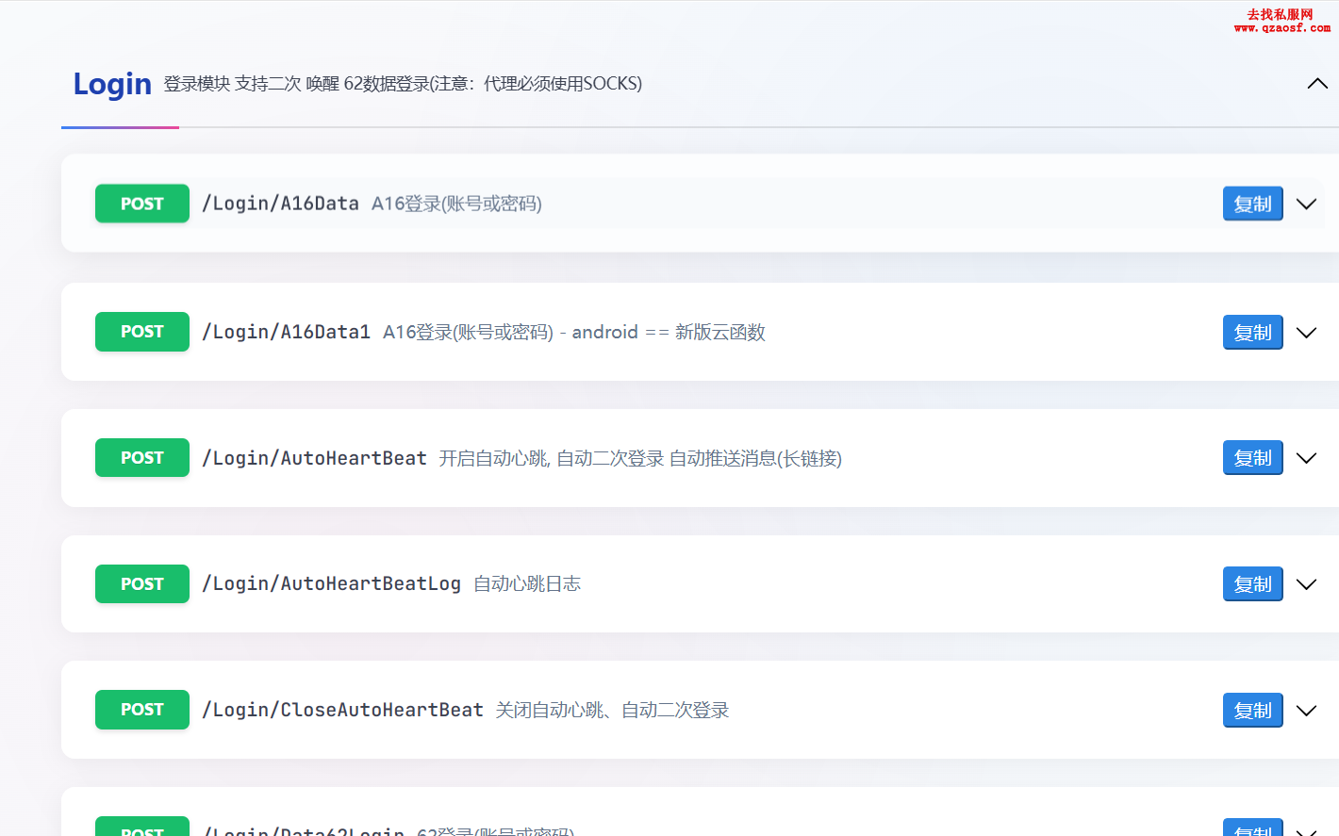1339x836 pixels.
Task: Select the /Login/A16Data1 path text
Action: click(286, 332)
